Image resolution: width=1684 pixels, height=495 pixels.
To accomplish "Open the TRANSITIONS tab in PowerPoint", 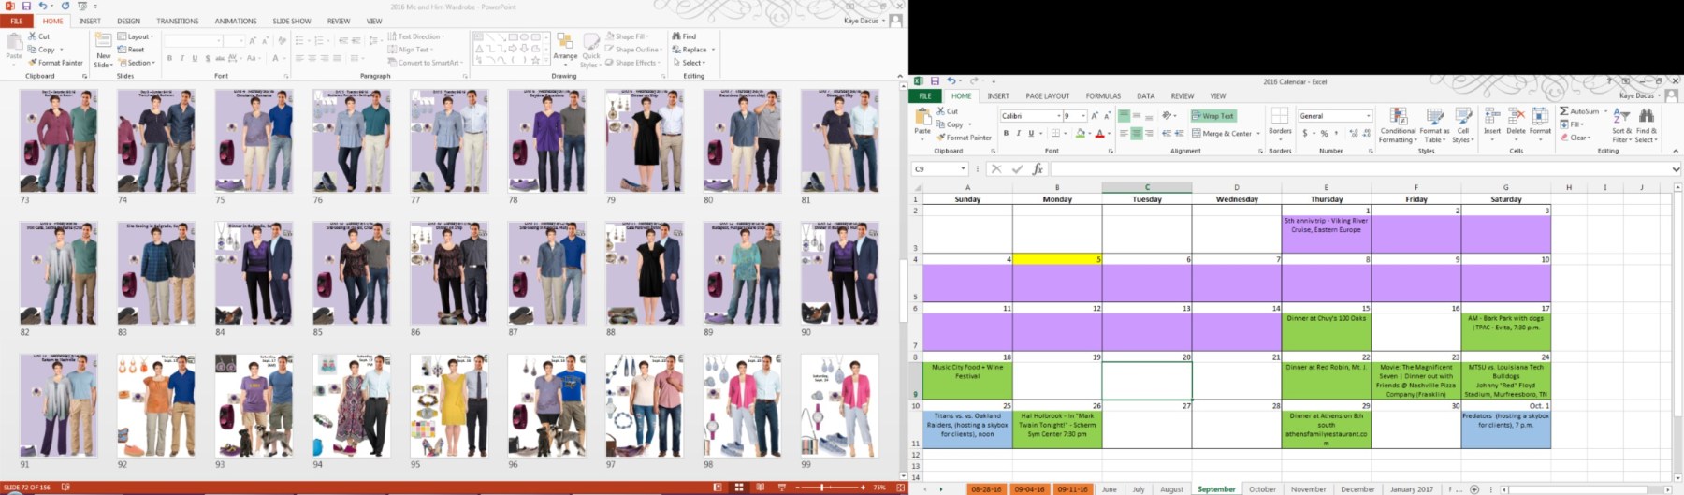I will [177, 21].
